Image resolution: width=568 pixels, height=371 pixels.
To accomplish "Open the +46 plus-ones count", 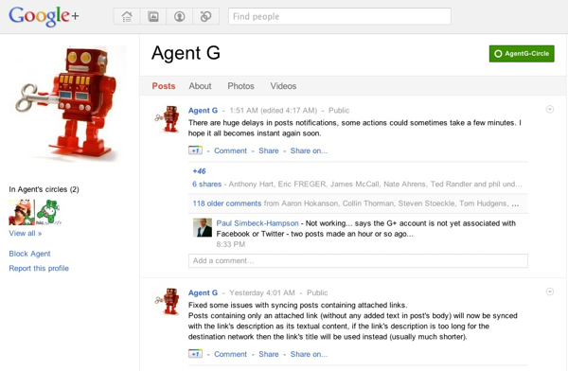I will coord(199,171).
